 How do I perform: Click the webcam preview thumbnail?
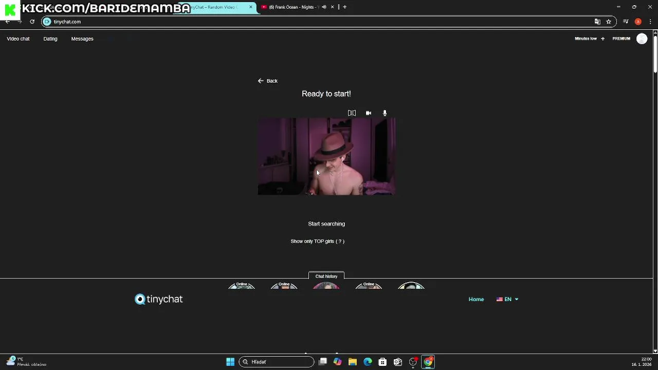coord(326,156)
